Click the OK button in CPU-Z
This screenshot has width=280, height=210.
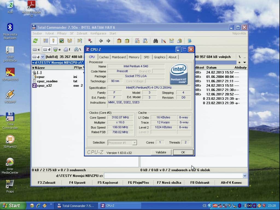[183, 152]
